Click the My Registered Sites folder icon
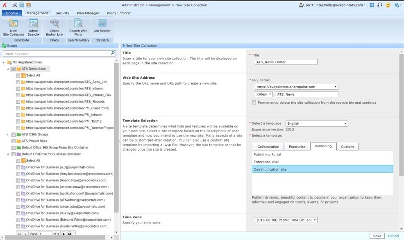This screenshot has height=240, width=404. point(9,62)
